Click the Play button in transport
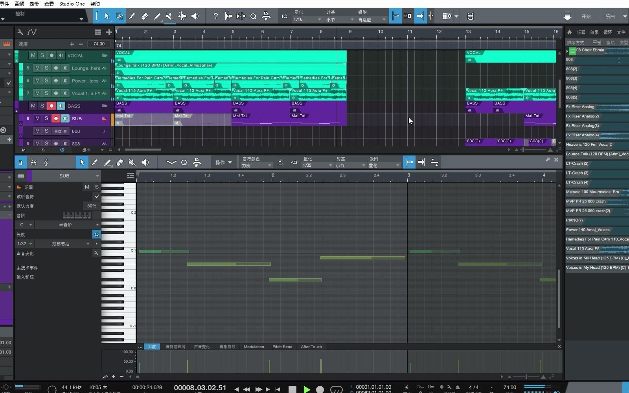The height and width of the screenshot is (393, 629). (307, 389)
